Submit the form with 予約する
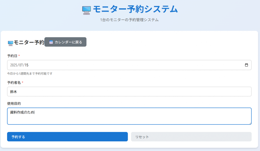Screen dimensions: 260x151 click(x=67, y=137)
